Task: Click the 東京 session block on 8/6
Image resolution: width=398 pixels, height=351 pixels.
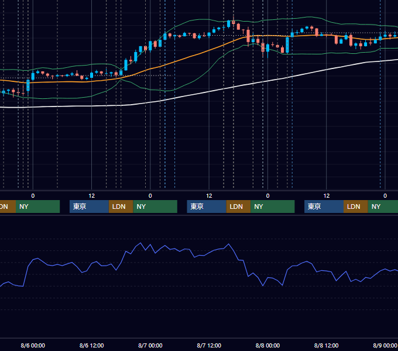Action: pos(89,207)
